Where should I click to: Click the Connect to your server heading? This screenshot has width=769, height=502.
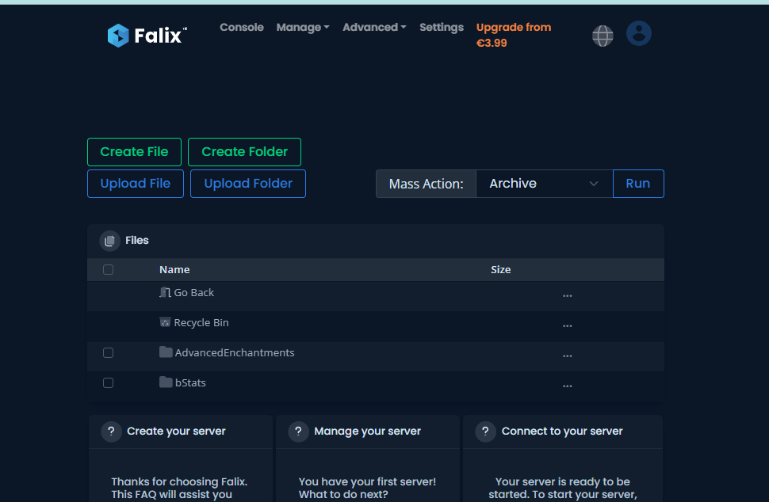[x=562, y=432]
